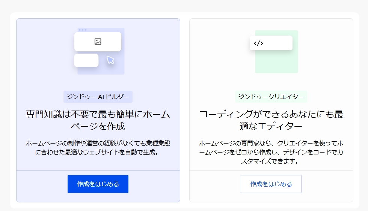The height and width of the screenshot is (211, 368).
Task: Click outlined 作成をはじめる button for Creator
Action: click(271, 184)
